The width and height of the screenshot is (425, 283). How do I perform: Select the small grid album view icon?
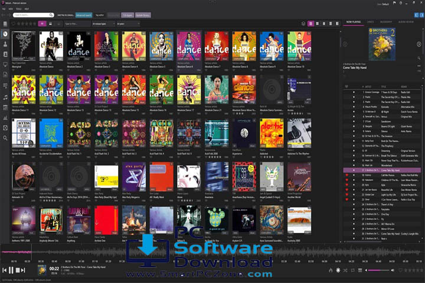[x=318, y=24]
